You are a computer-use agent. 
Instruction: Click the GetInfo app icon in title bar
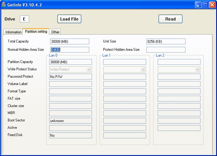4,5
